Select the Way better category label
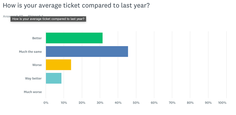The height and width of the screenshot is (115, 236). [33, 79]
